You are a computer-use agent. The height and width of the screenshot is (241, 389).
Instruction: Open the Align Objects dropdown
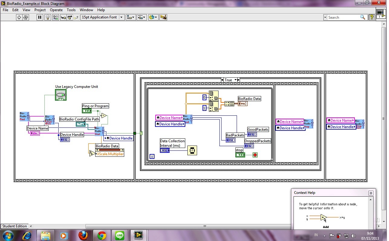tap(131, 18)
